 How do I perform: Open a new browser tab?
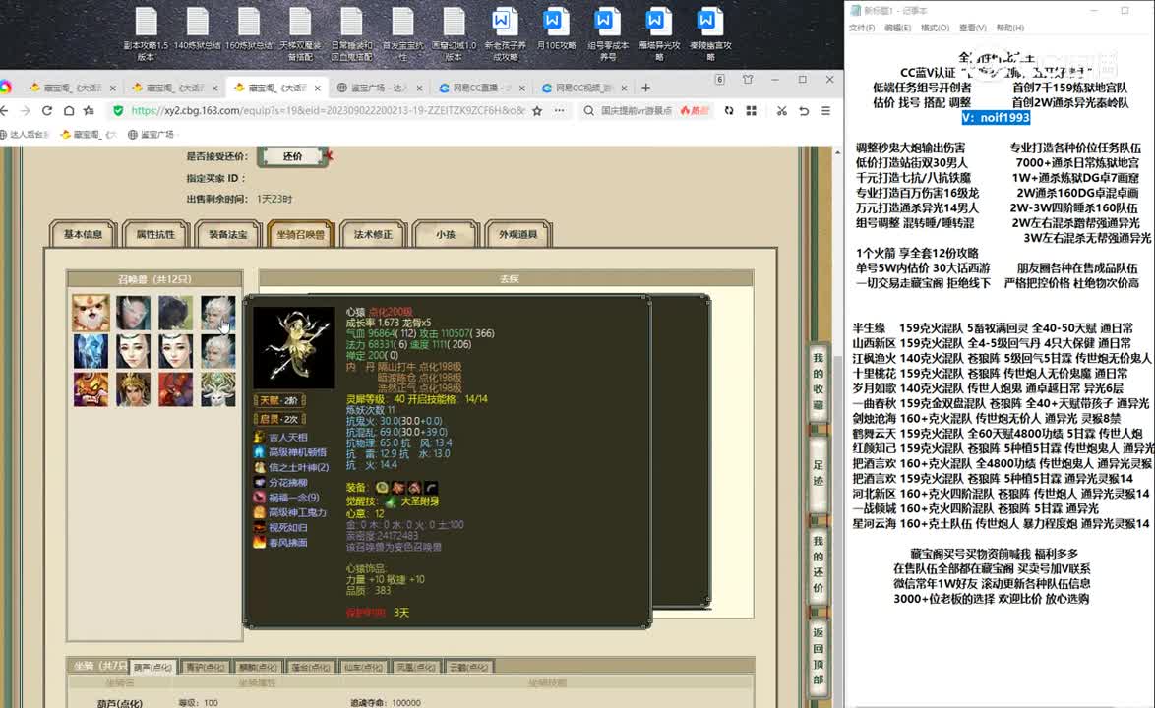(645, 88)
